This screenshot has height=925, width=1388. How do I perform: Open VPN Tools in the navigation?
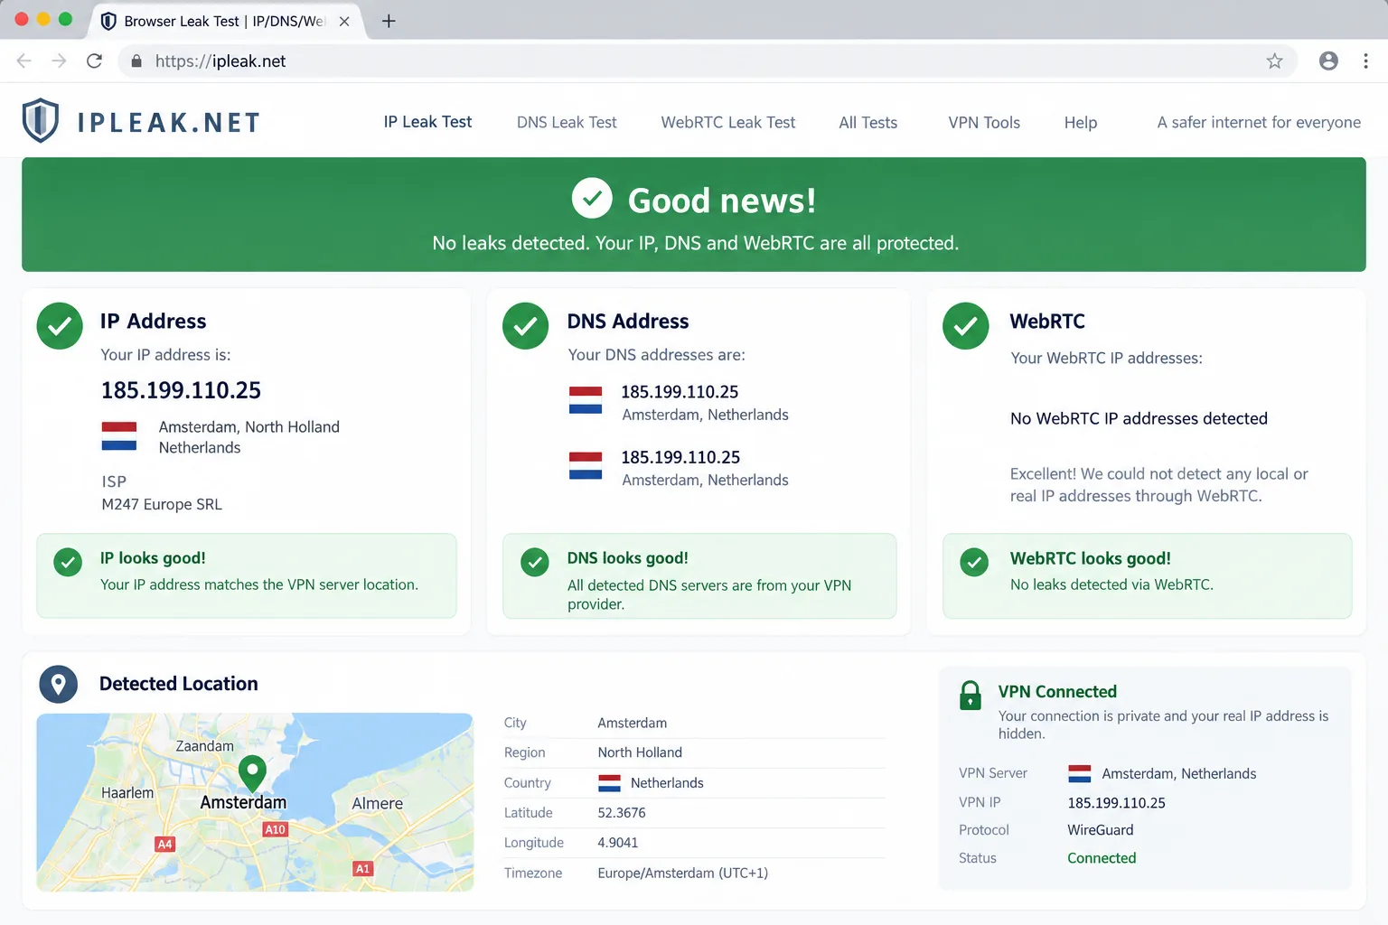[x=984, y=122]
